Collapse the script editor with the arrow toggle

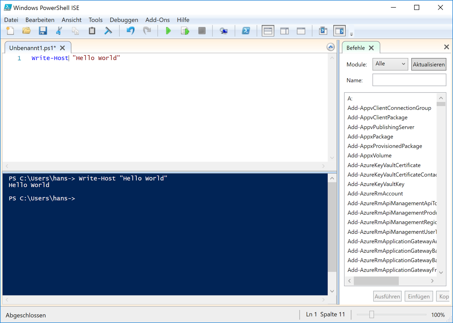(330, 47)
